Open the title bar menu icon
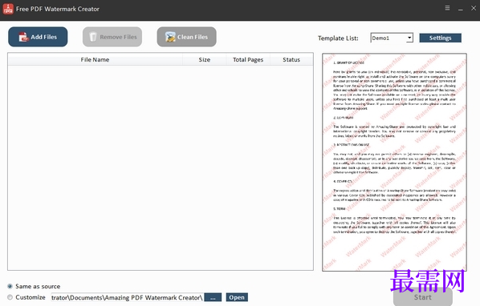Image resolution: width=480 pixels, height=306 pixels. point(447,8)
